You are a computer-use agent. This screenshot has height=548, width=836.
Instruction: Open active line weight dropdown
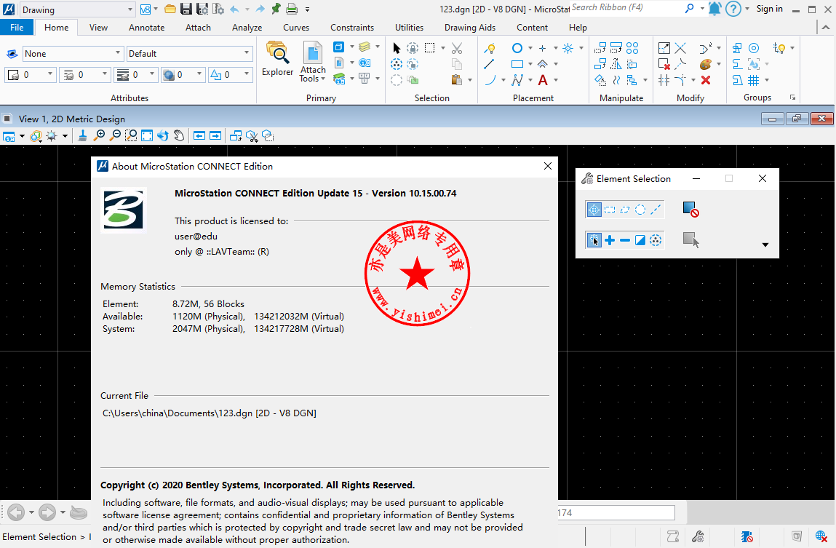click(136, 75)
